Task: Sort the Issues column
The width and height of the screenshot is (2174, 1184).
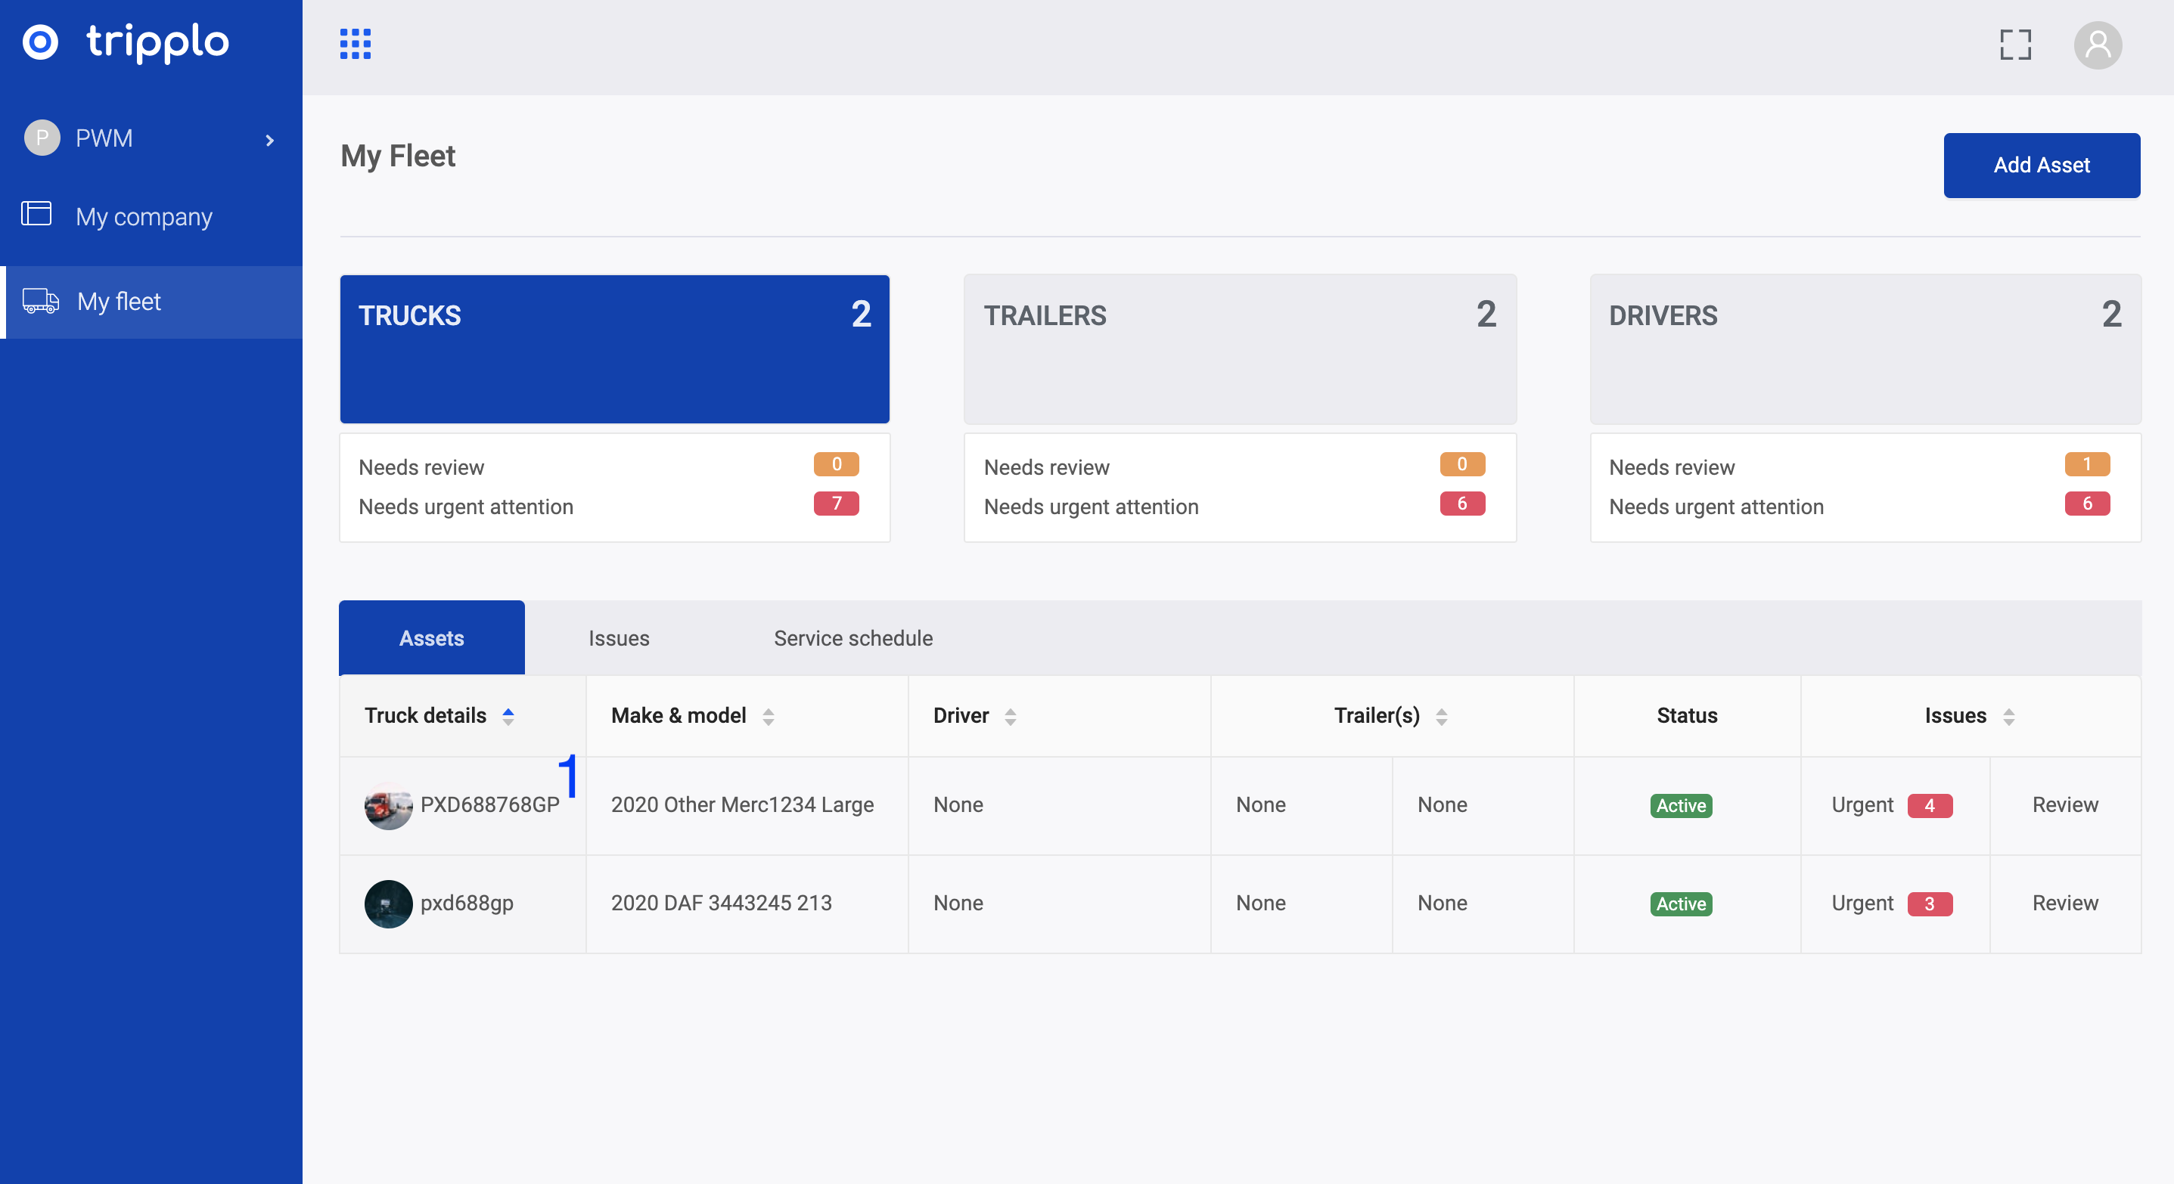Action: [2008, 716]
